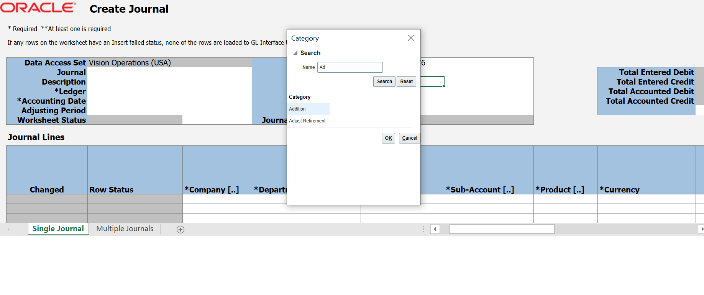
Task: Close the Category dialog
Action: [x=411, y=37]
